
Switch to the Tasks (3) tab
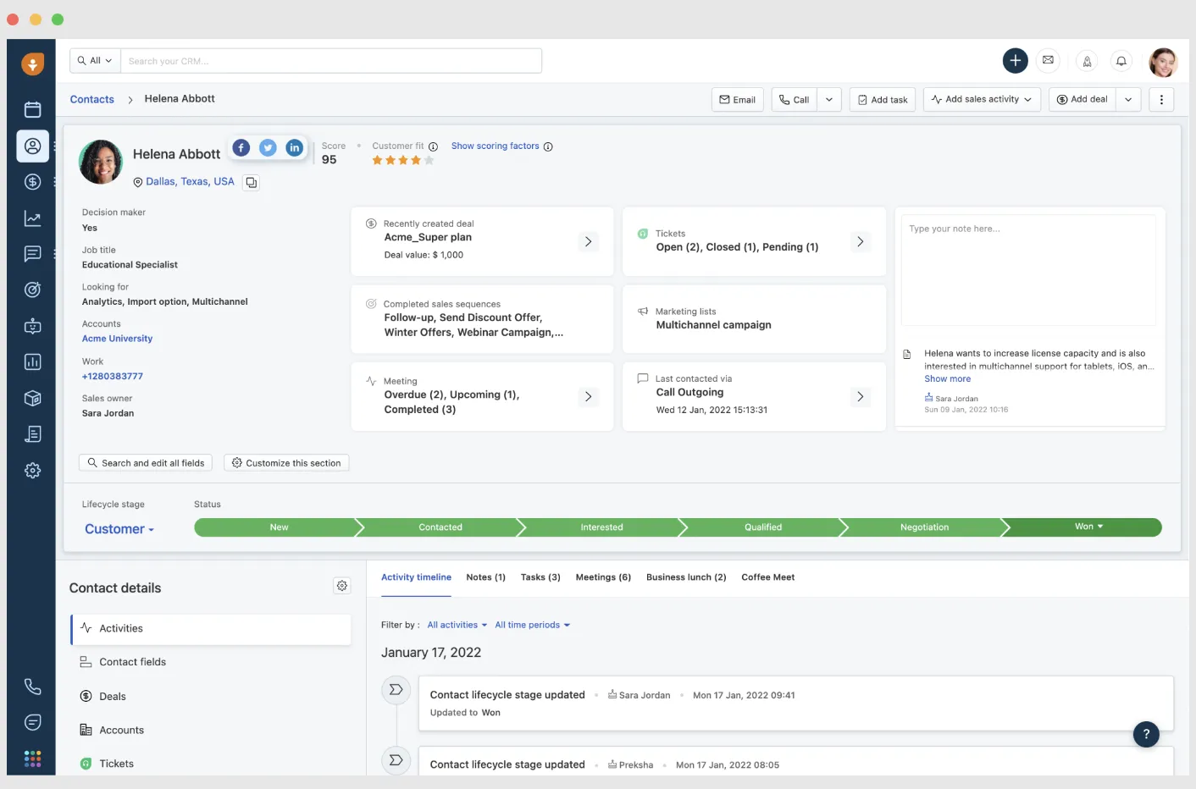pos(540,577)
